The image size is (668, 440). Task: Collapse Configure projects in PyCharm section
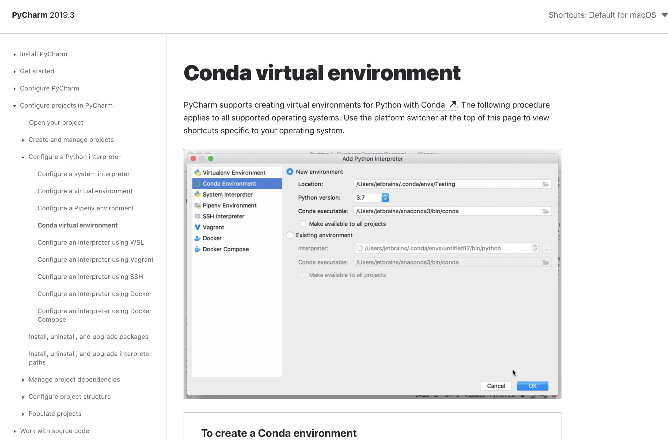[x=15, y=106]
